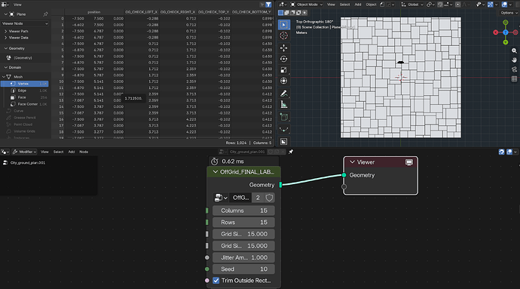Click the spreadsheet filter funnel icon
This screenshot has height=289, width=520.
pyautogui.click(x=268, y=5)
